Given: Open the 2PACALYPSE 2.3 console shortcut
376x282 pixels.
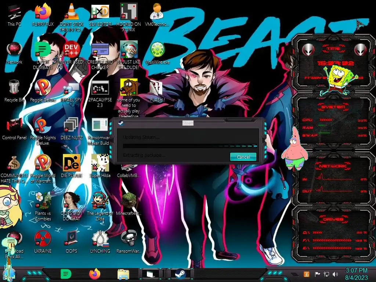Looking at the screenshot, I should [x=100, y=94].
